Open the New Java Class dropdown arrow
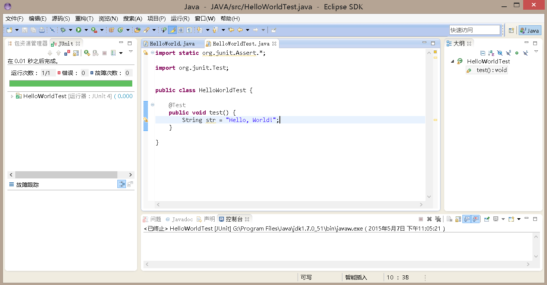The height and width of the screenshot is (285, 547). tap(127, 30)
